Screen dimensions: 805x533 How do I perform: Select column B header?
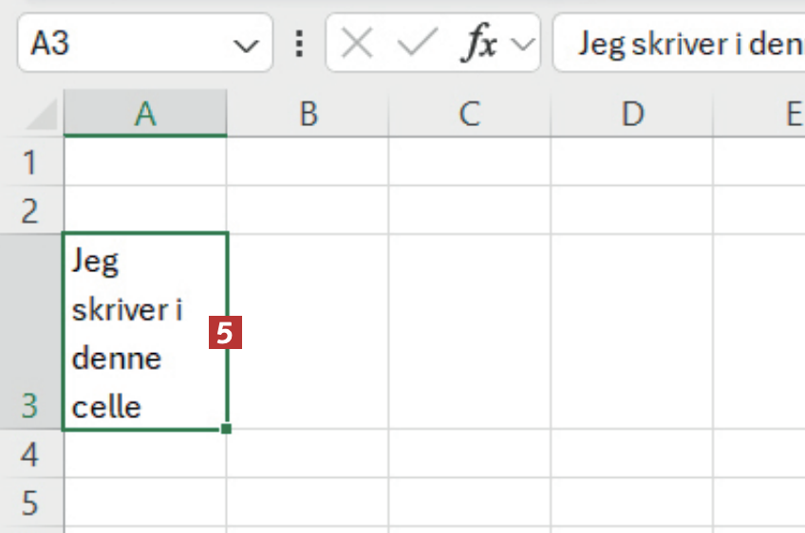tap(307, 114)
